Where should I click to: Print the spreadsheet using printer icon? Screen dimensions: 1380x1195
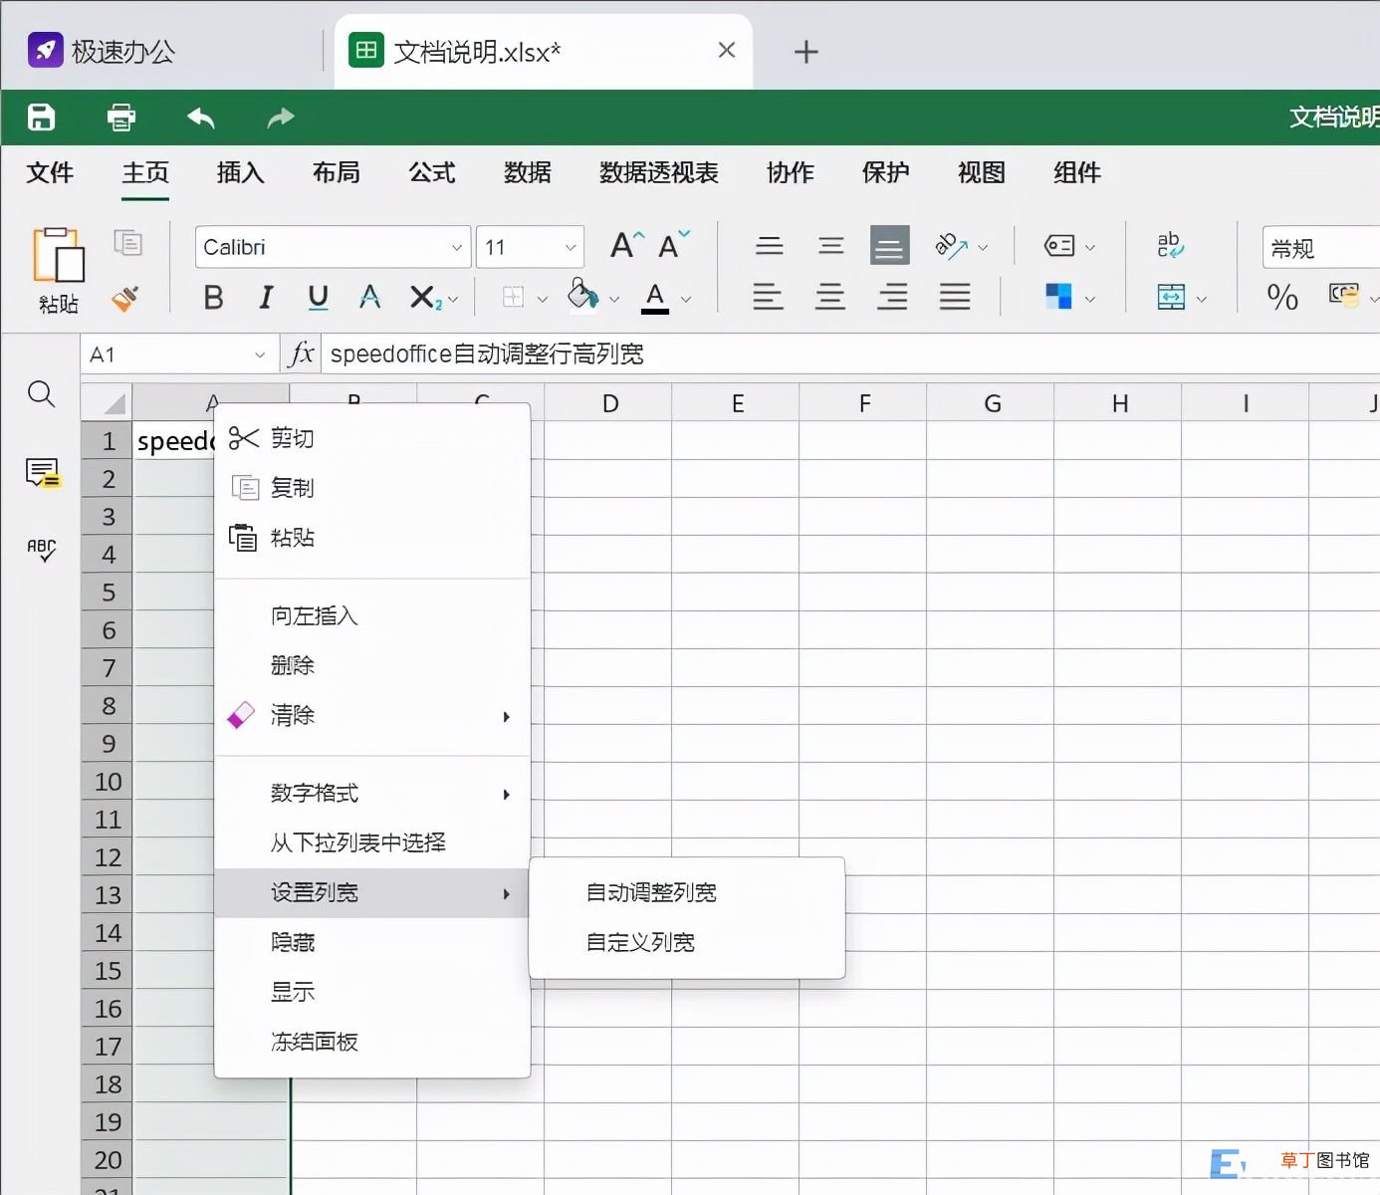click(x=121, y=118)
